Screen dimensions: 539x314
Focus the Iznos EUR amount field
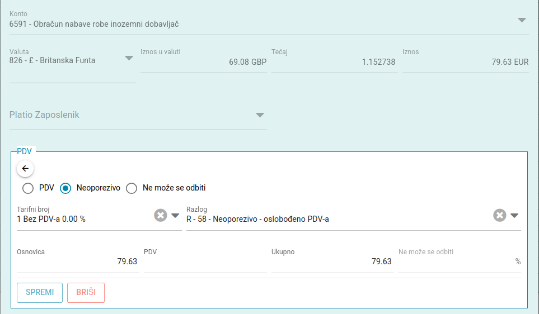click(x=465, y=62)
